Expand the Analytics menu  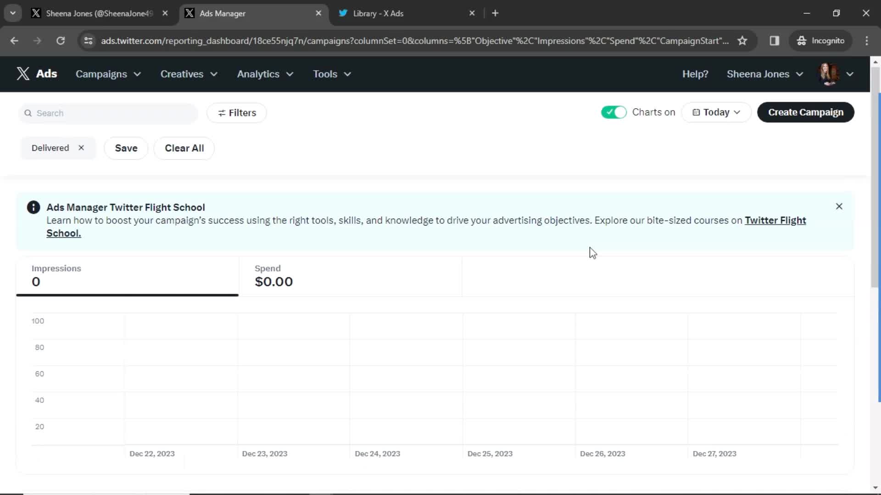[265, 74]
